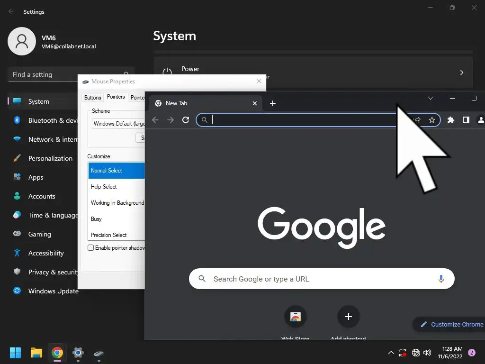The image size is (485, 364).
Task: Select Normal Select in Customize list
Action: pyautogui.click(x=117, y=171)
